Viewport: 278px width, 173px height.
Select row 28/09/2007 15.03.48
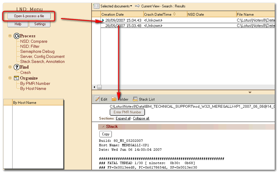click(x=188, y=26)
